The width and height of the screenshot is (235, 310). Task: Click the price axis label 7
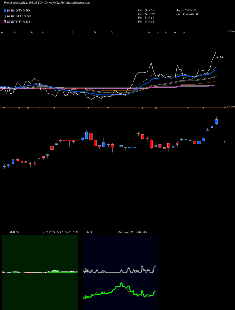point(225,108)
